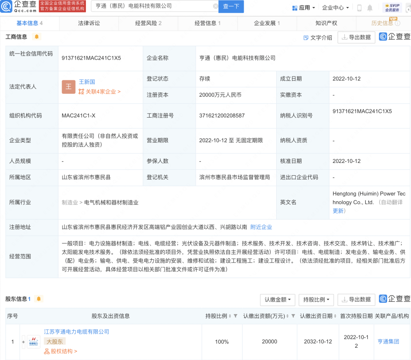The width and height of the screenshot is (411, 360).
Task: Clear the search box with the X icon
Action: coord(215,6)
